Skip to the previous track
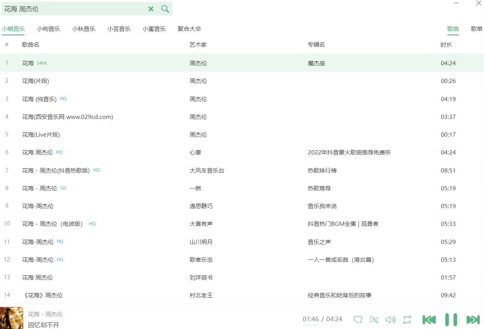 [429, 319]
